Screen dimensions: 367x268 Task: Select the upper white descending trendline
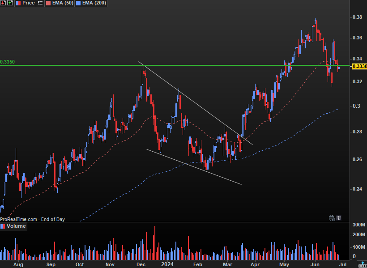click(x=196, y=103)
